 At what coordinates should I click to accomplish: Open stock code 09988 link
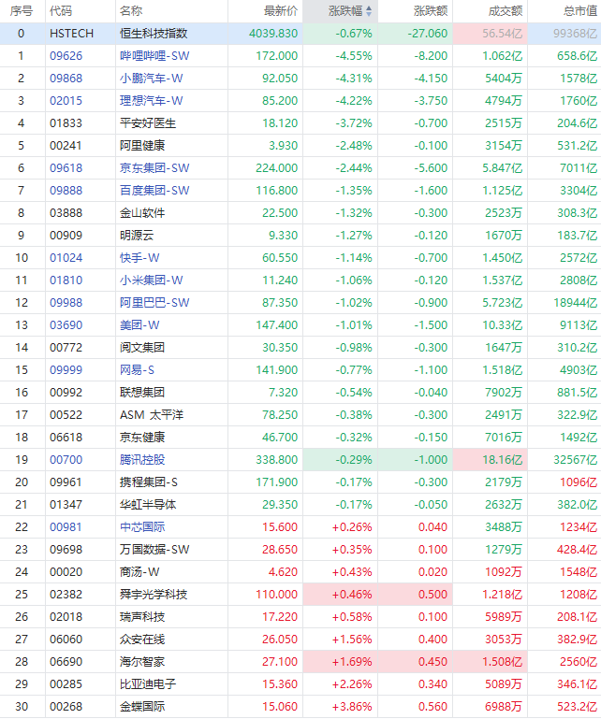[66, 303]
